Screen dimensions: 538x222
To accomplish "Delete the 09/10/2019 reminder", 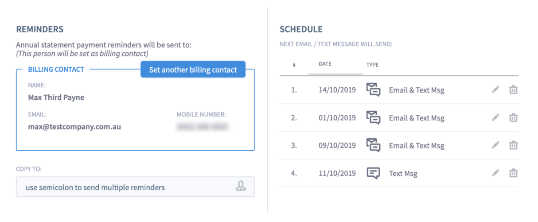I will point(513,145).
